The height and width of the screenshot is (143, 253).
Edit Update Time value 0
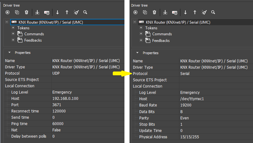(216, 130)
